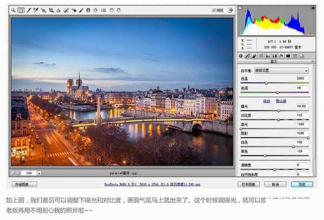324x220 pixels.
Task: Click the Contrast (对比度) slider handle
Action: click(279, 120)
